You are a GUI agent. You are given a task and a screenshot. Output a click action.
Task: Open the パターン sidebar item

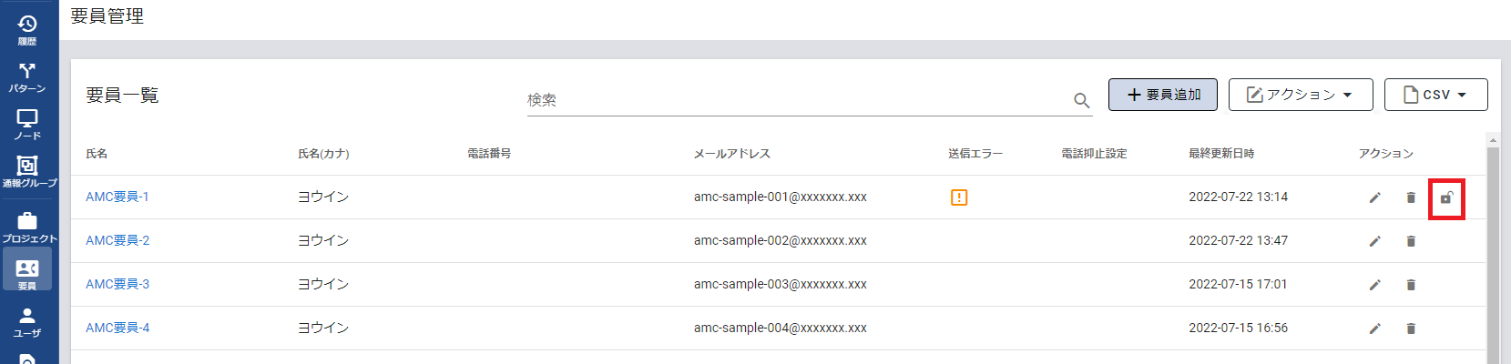tap(27, 77)
